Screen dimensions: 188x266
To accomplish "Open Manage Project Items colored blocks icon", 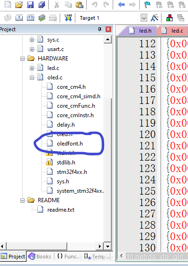I will (x=170, y=17).
